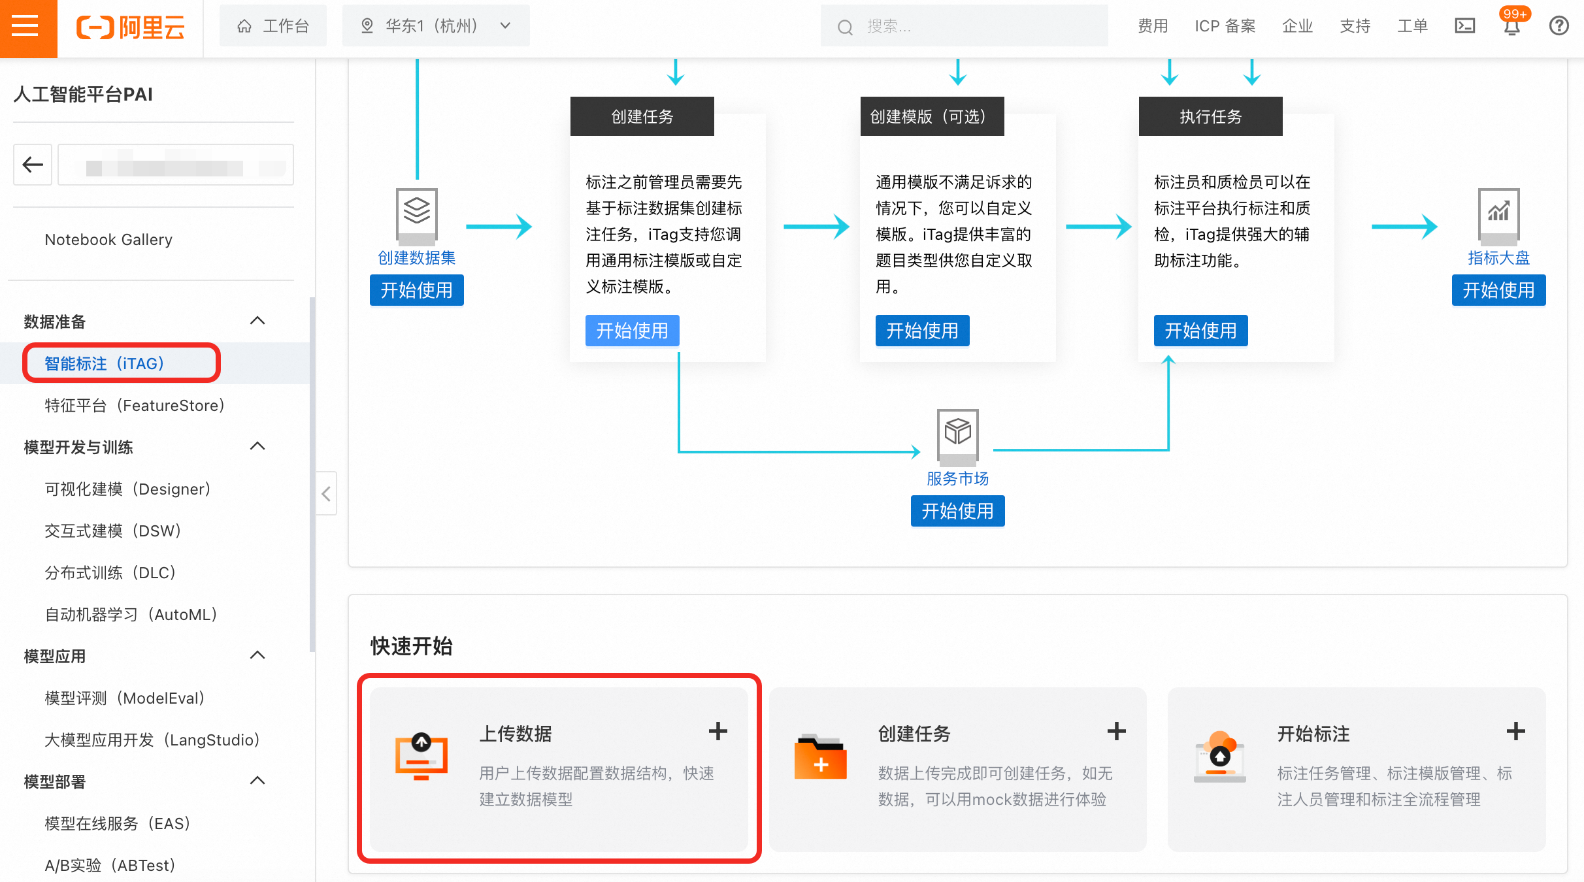The height and width of the screenshot is (882, 1584).
Task: Click the 创建任务 orange folder icon
Action: tap(820, 757)
